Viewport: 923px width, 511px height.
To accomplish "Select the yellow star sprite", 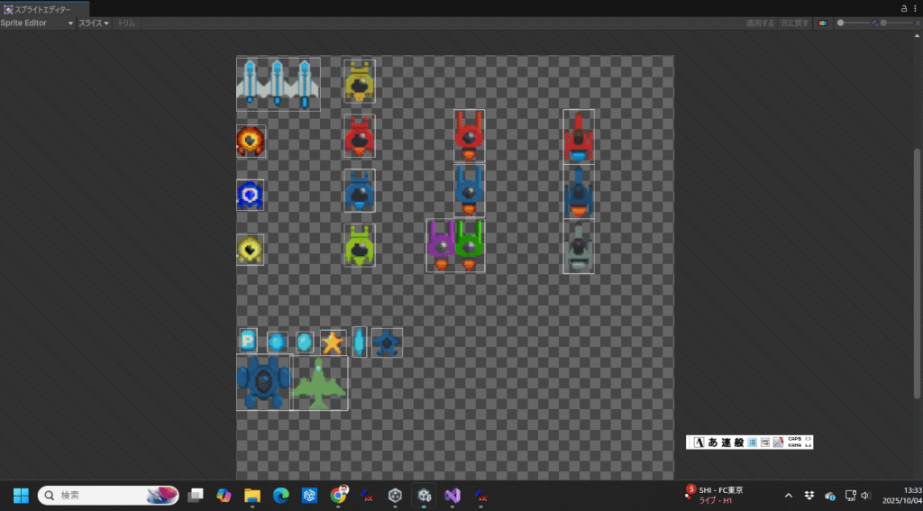I will point(333,342).
